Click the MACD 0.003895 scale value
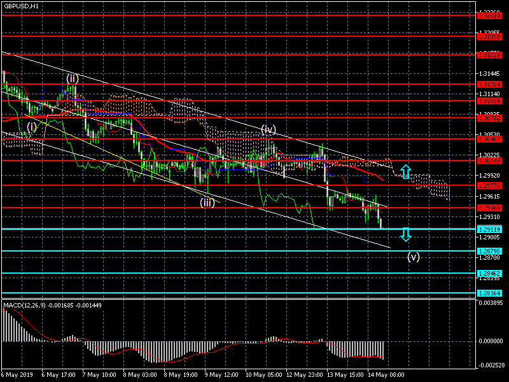Image resolution: width=509 pixels, height=382 pixels. point(491,303)
